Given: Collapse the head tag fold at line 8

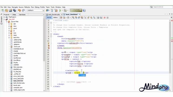Looking at the screenshot, I should (x=51, y=36).
